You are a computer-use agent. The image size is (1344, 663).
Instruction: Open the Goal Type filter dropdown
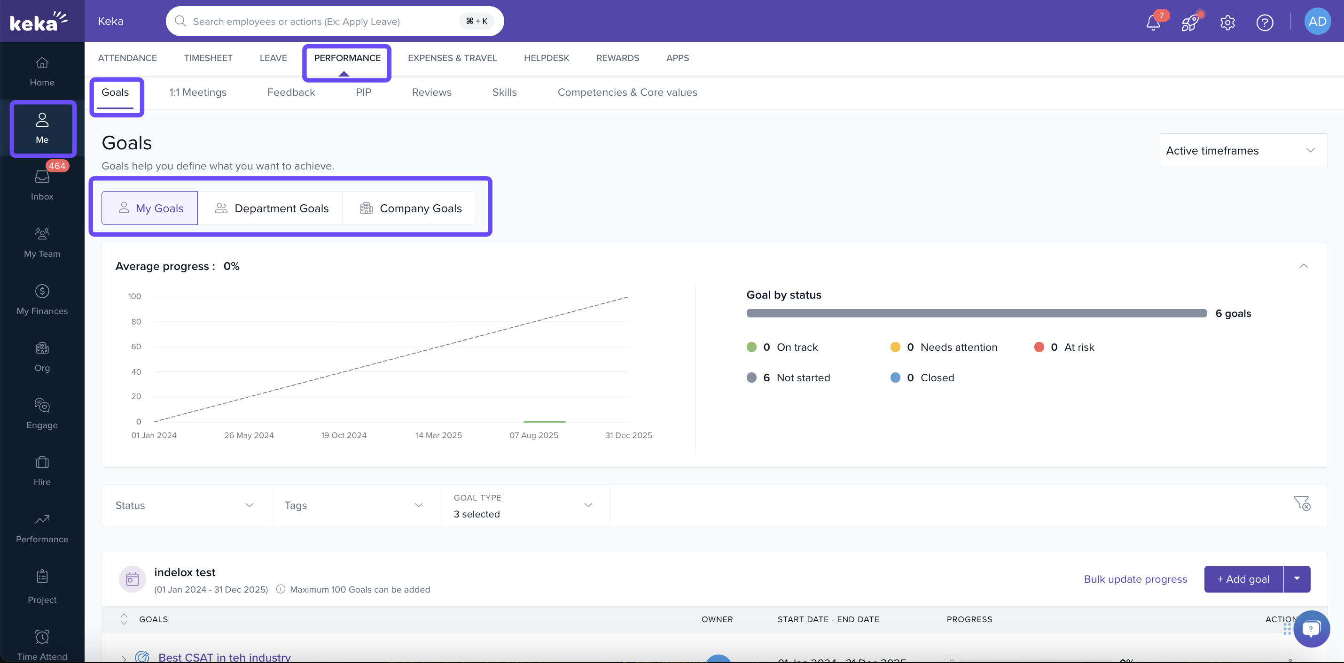524,505
